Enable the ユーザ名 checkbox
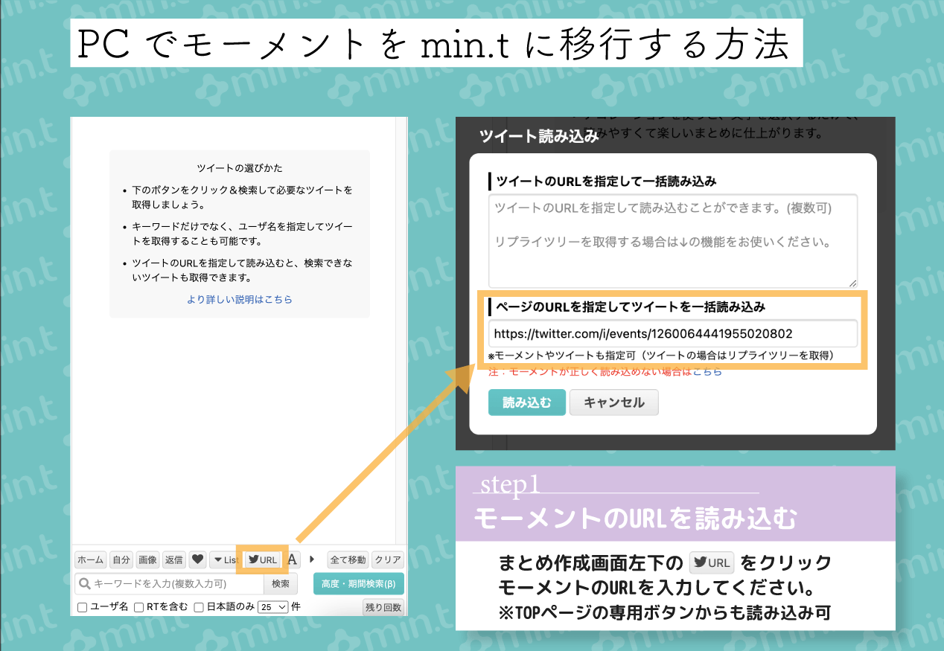 pyautogui.click(x=83, y=607)
